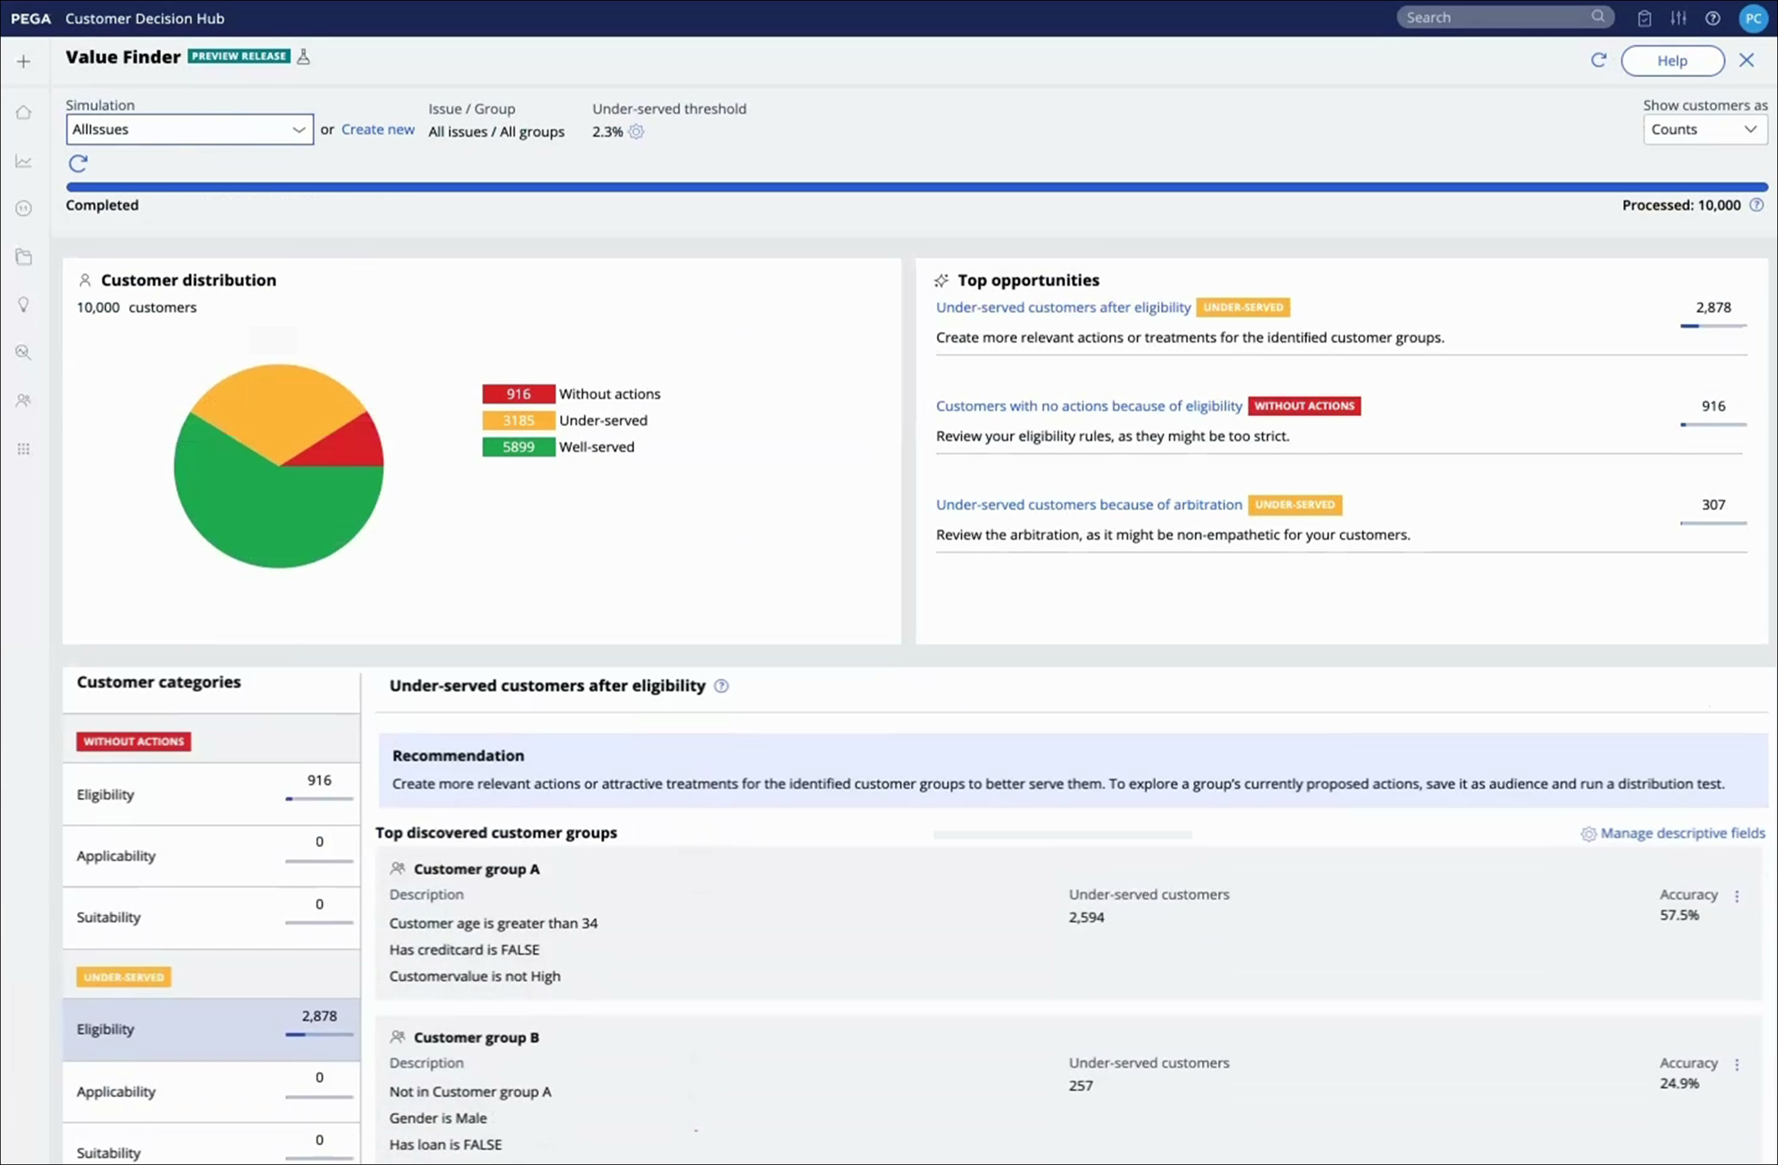
Task: Open Manage descriptive fields link
Action: coord(1682,832)
